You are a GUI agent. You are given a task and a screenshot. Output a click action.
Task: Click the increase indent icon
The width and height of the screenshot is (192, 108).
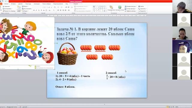pyautogui.click(x=68, y=7)
